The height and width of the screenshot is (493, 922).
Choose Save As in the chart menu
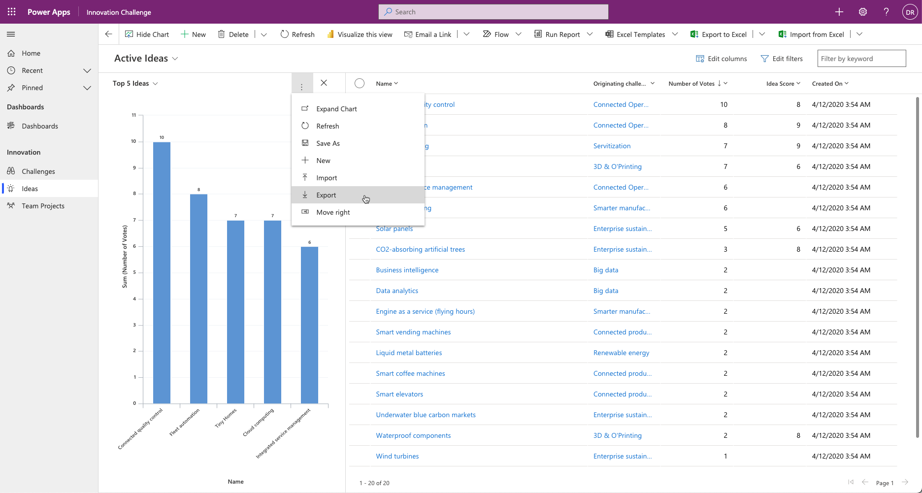[x=328, y=143]
